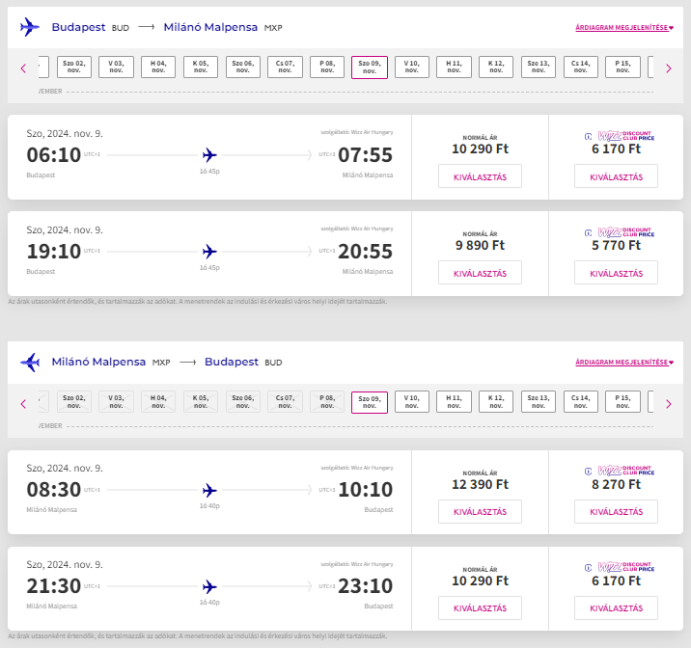The width and height of the screenshot is (691, 648).
Task: Click next dates arrow in return date strip
Action: 669,404
